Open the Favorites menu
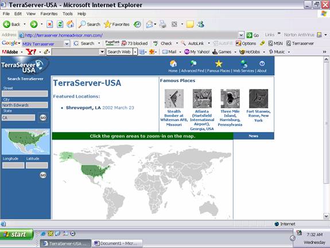The height and width of the screenshot is (248, 330). [49, 14]
